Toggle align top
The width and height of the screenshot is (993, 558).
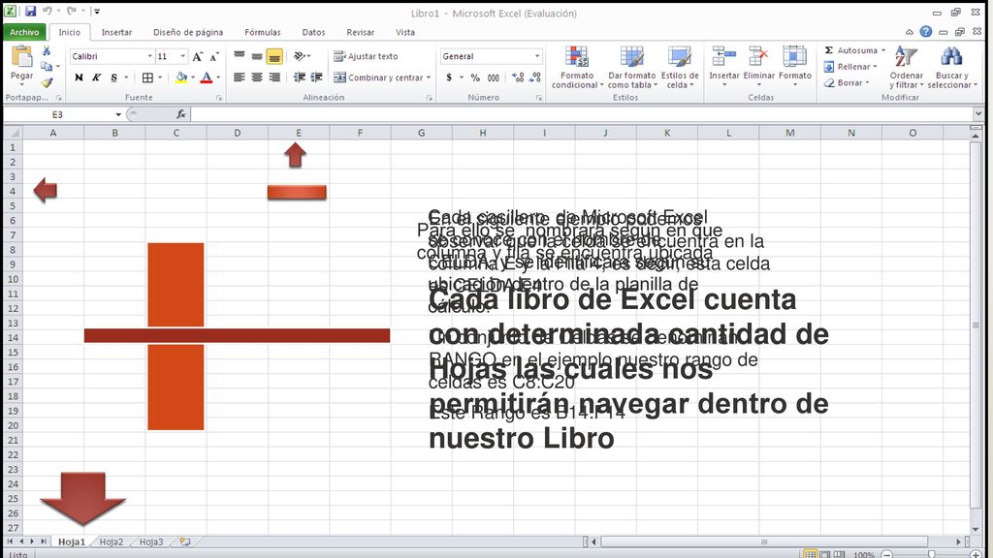click(x=239, y=56)
